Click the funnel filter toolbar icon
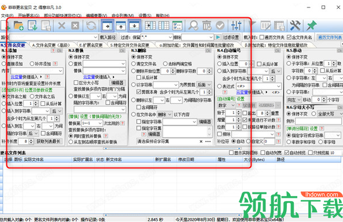The height and width of the screenshot is (222, 343). [252, 25]
